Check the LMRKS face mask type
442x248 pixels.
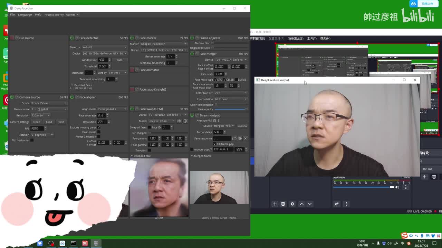point(237,80)
